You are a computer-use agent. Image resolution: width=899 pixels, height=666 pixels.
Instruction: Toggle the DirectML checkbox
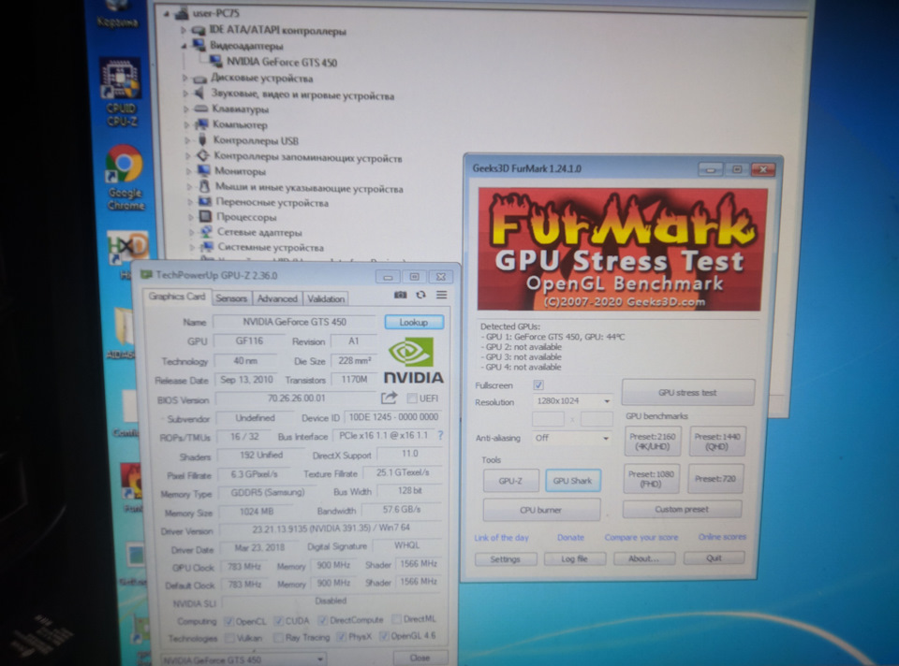point(396,619)
